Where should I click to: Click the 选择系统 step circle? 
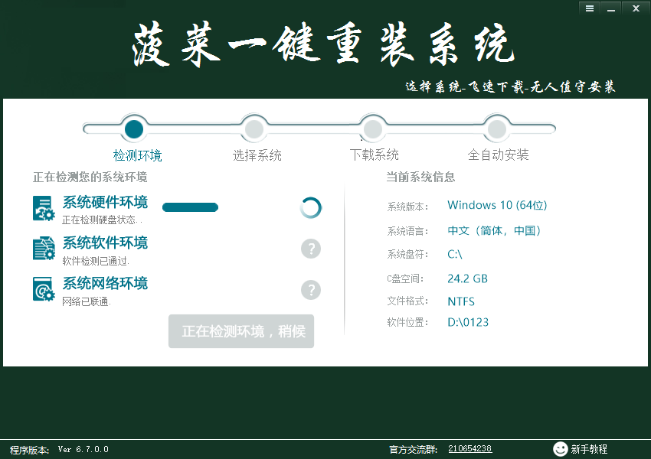click(254, 129)
